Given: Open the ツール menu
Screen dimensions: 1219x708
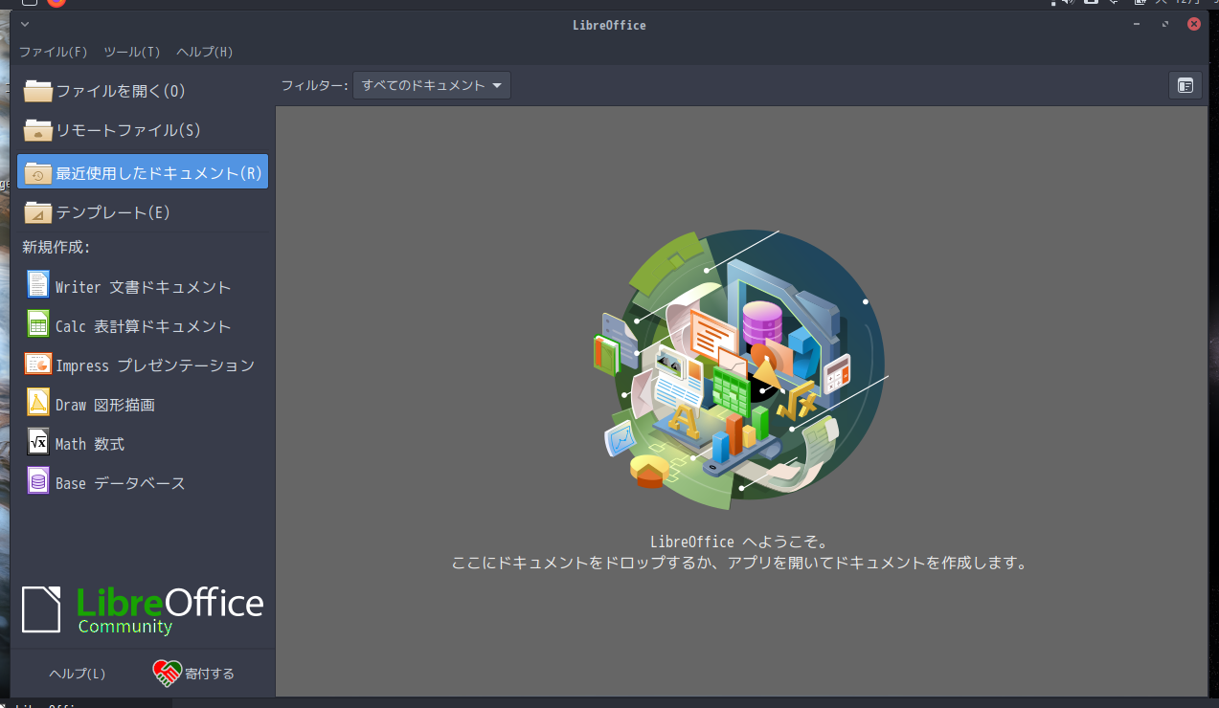Looking at the screenshot, I should (x=131, y=52).
